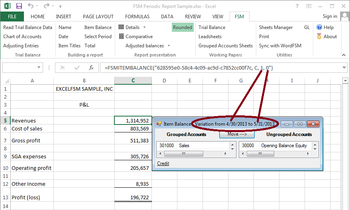Click Read Trial Balance Data
Screen dimensions: 350x210
28,27
